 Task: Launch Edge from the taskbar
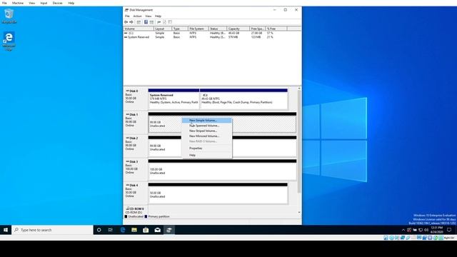pyautogui.click(x=123, y=230)
